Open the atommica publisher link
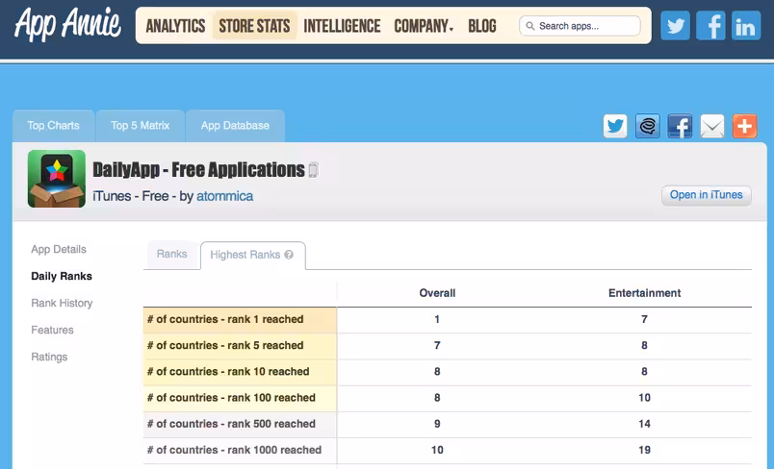Viewport: 774px width, 469px height. coord(224,196)
